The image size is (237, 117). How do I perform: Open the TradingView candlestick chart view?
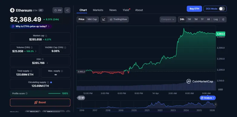click(118, 19)
